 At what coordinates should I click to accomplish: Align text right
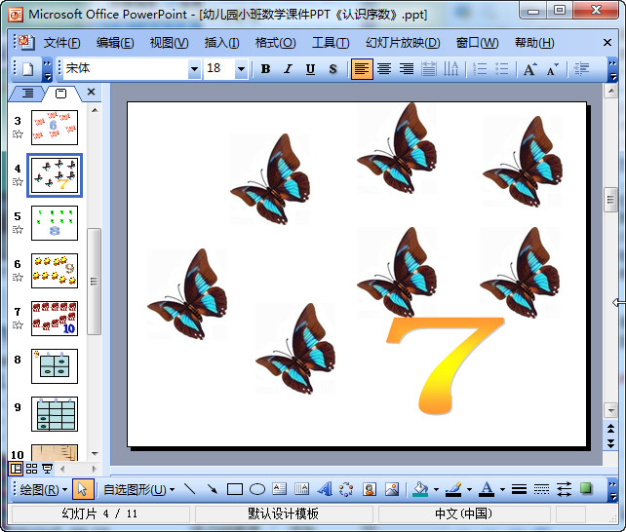(407, 69)
